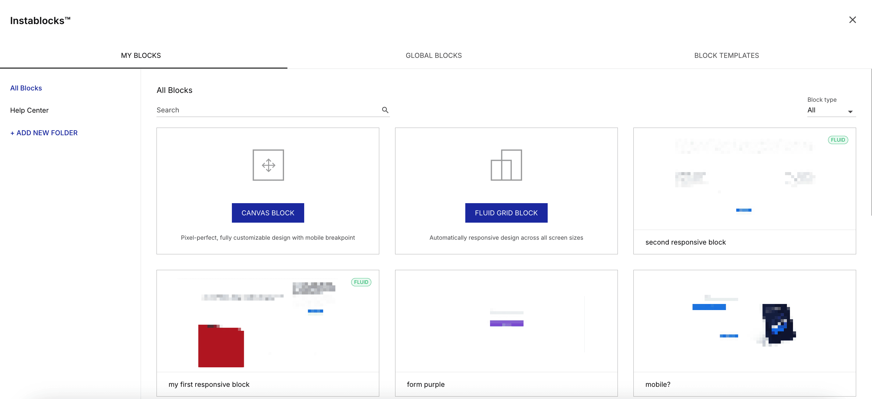Click the FLUID badge on my first responsive block
Screen dimensions: 872x399
pos(361,282)
